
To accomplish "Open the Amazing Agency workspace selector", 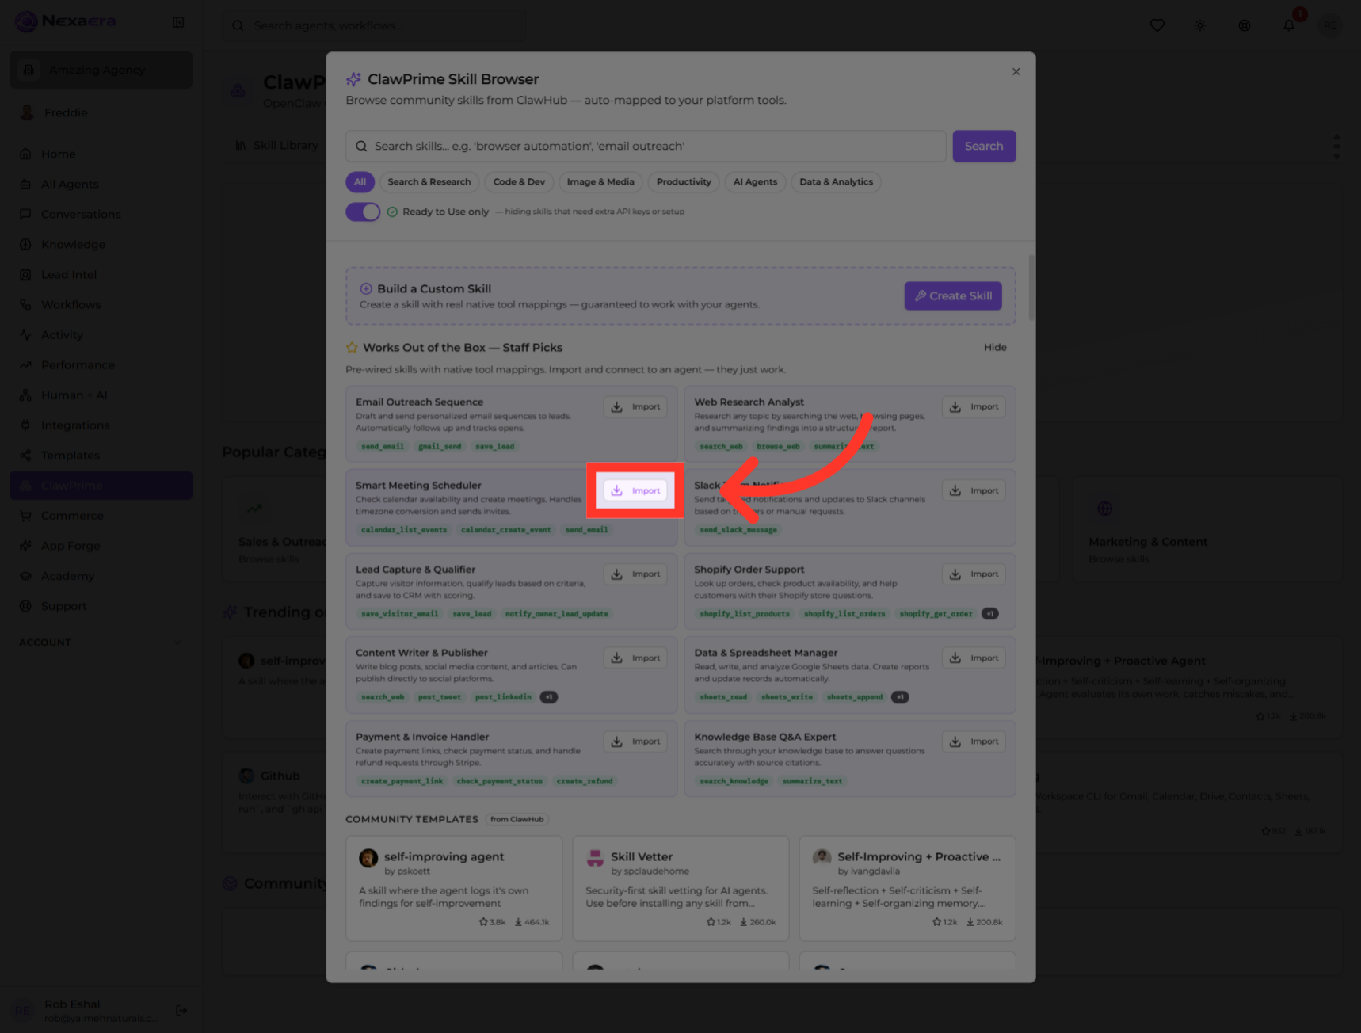I will point(101,70).
